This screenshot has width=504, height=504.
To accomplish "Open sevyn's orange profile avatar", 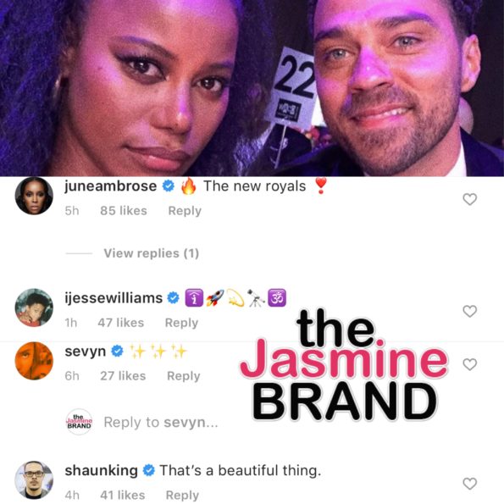I will [x=34, y=361].
